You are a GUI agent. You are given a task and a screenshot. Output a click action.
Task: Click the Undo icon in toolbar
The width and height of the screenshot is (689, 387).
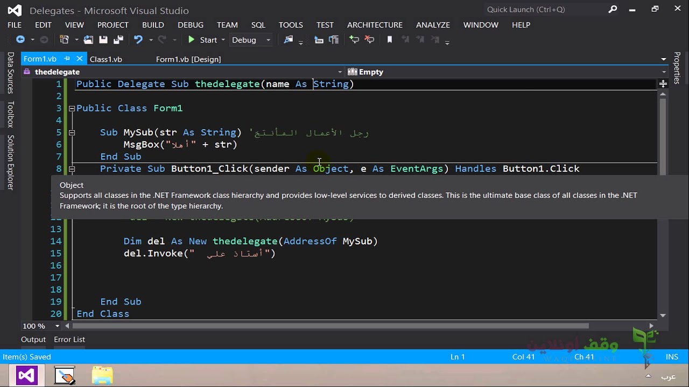(x=138, y=39)
